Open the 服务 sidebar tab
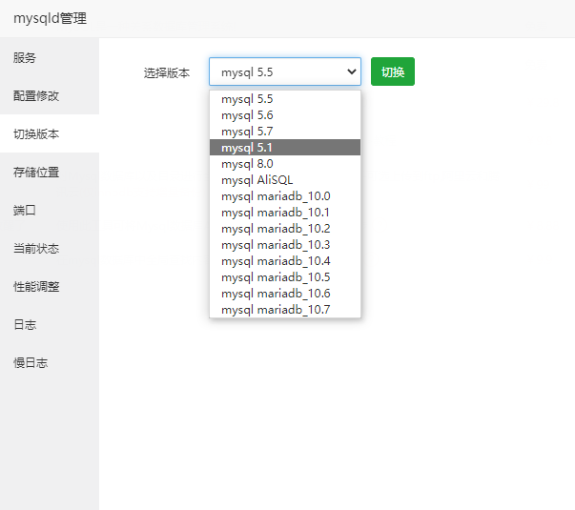Viewport: 575px width, 510px height. (50, 57)
